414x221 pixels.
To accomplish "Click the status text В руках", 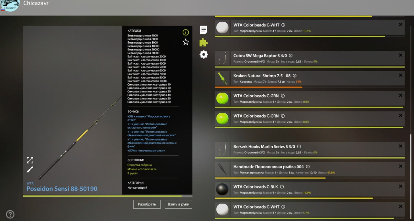I will 133,173.
